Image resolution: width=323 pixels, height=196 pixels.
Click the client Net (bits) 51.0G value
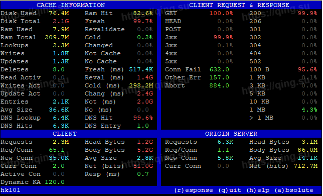(x=143, y=166)
